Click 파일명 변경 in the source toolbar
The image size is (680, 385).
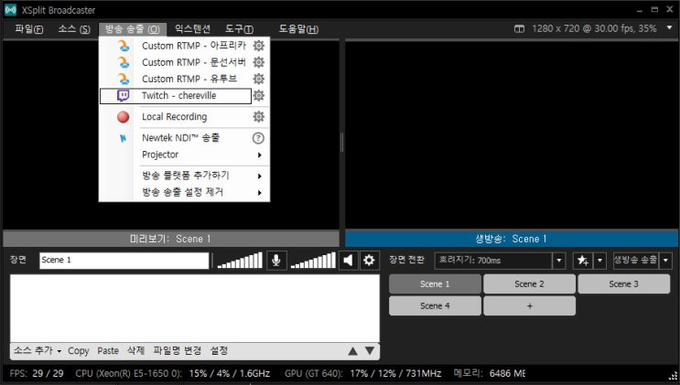coord(178,351)
